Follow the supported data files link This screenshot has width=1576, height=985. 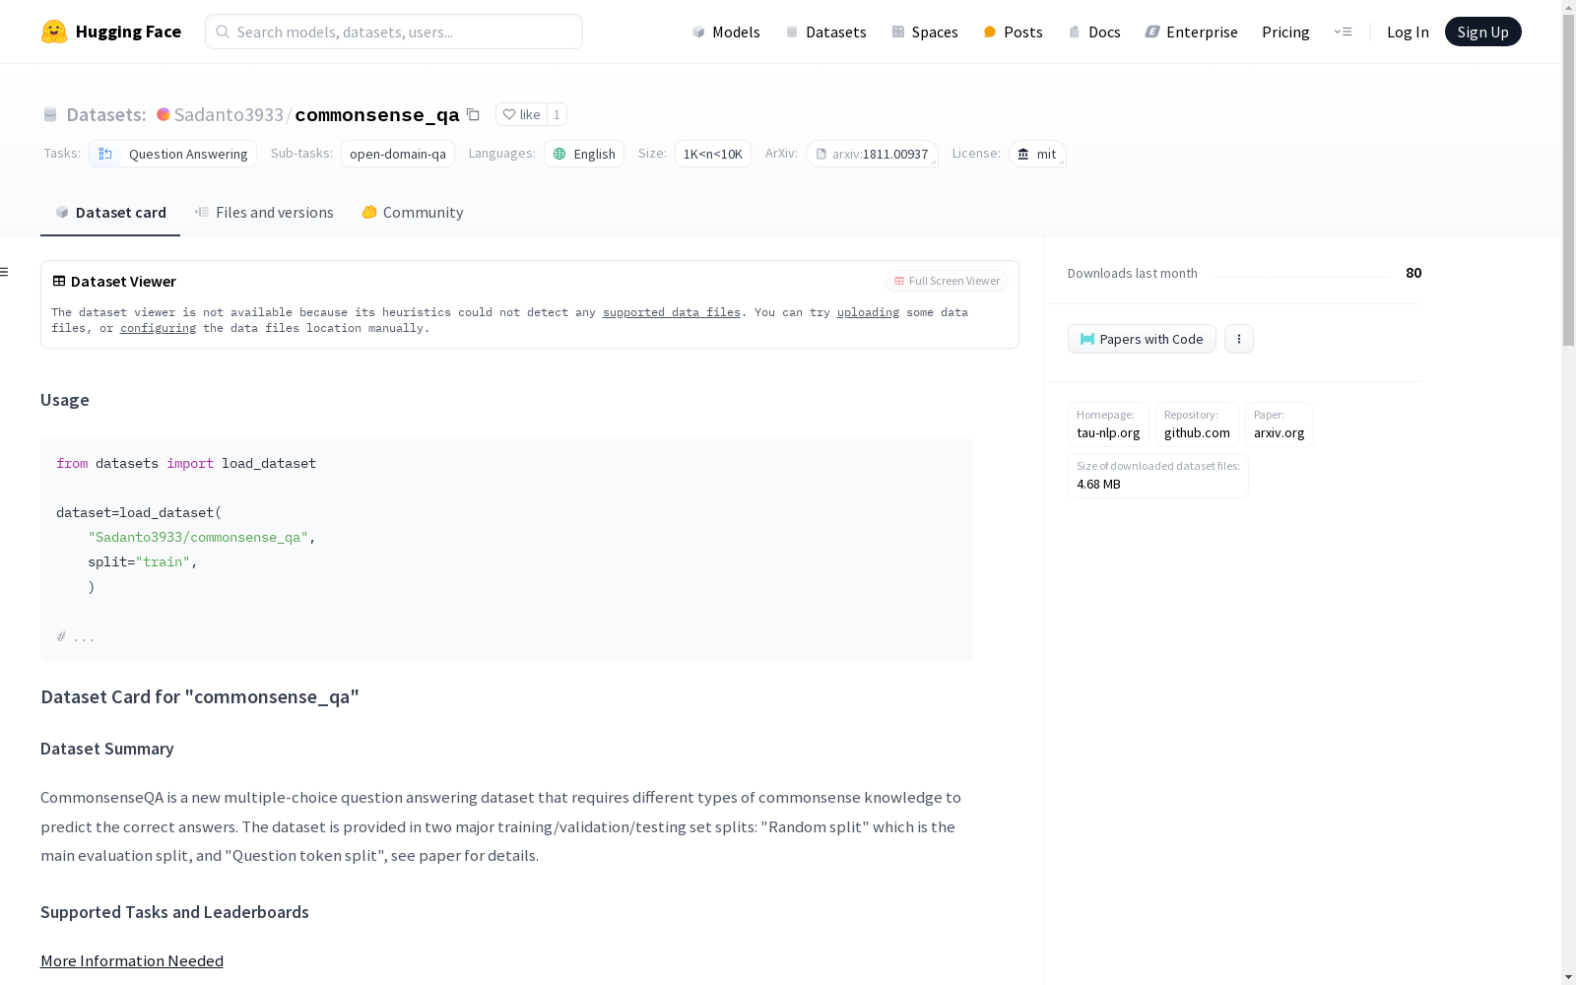click(x=671, y=312)
